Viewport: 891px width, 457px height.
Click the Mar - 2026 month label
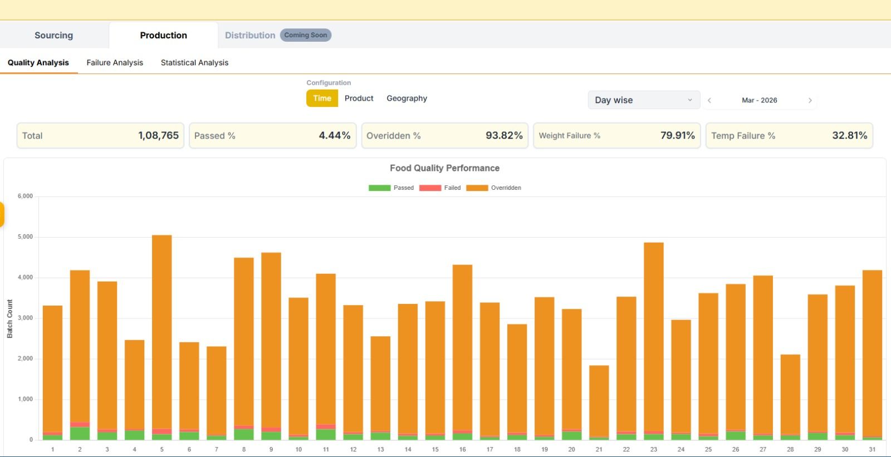point(759,100)
